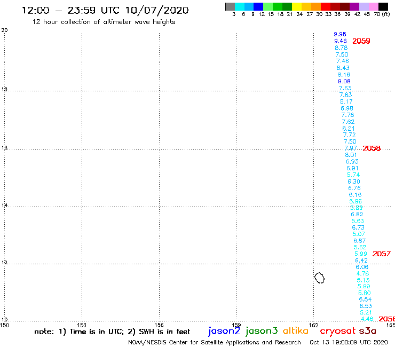Screen dimensions: 395x347
Task: Click the purple legend color swatch
Action: click(354, 6)
